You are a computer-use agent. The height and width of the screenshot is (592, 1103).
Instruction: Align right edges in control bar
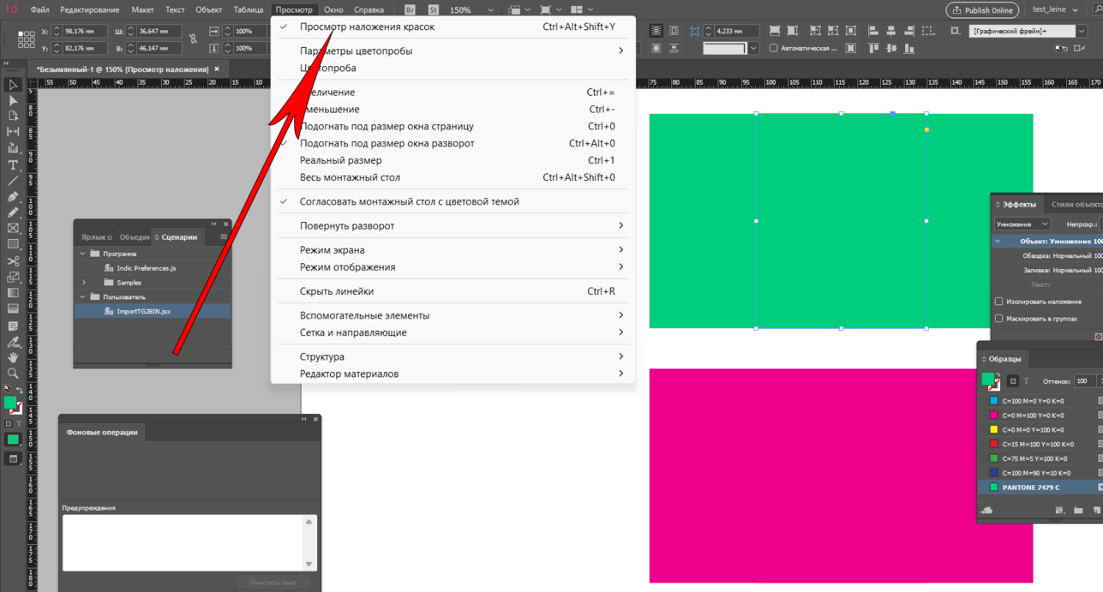910,31
